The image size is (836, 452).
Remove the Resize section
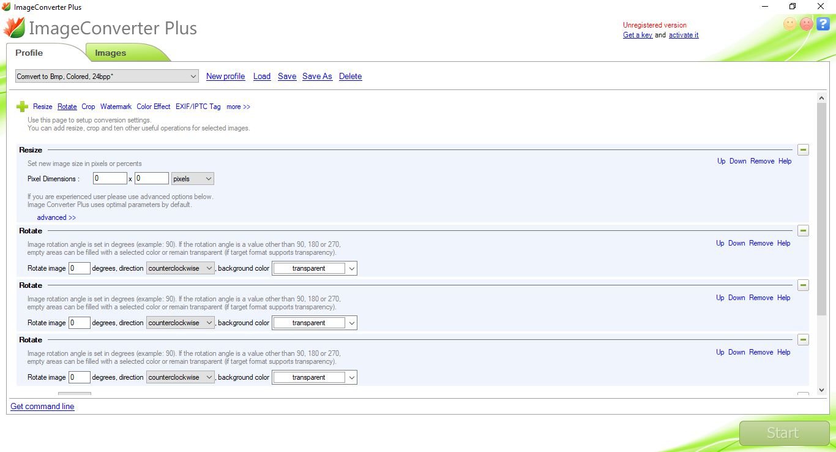point(763,161)
